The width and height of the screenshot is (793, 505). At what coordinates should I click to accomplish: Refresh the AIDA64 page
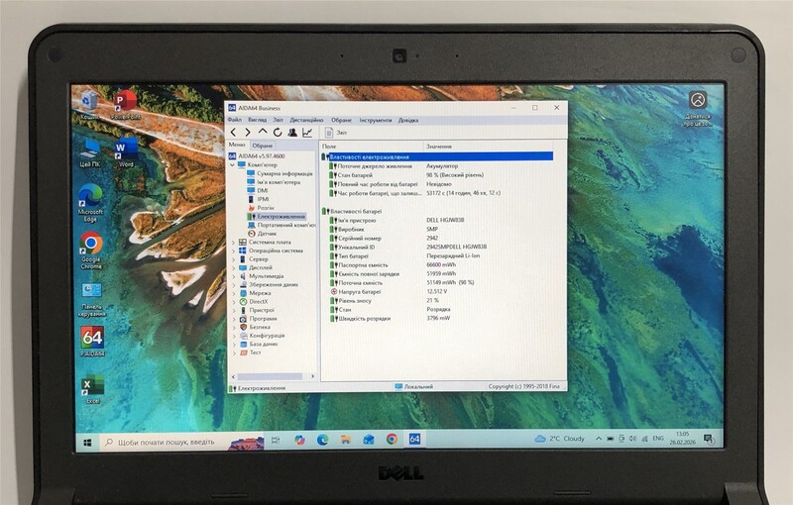278,133
